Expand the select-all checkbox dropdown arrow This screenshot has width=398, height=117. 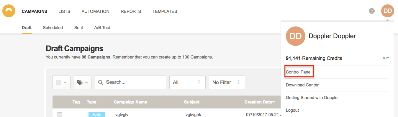tap(65, 83)
